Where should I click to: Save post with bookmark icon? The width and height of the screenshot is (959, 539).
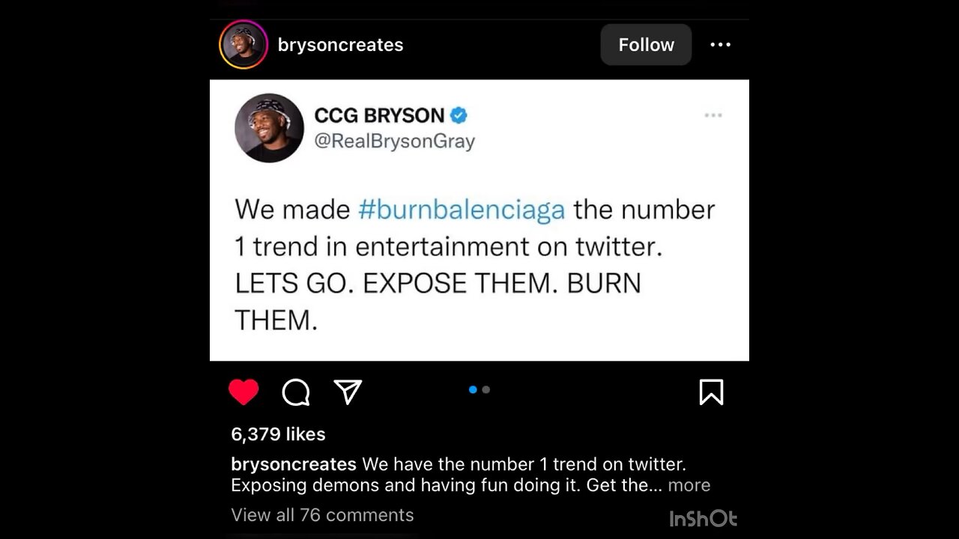point(711,392)
